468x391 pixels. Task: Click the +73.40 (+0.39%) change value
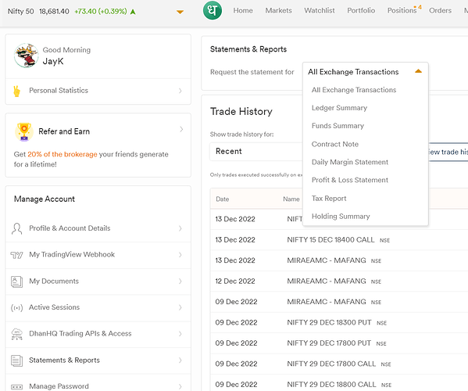click(x=101, y=12)
